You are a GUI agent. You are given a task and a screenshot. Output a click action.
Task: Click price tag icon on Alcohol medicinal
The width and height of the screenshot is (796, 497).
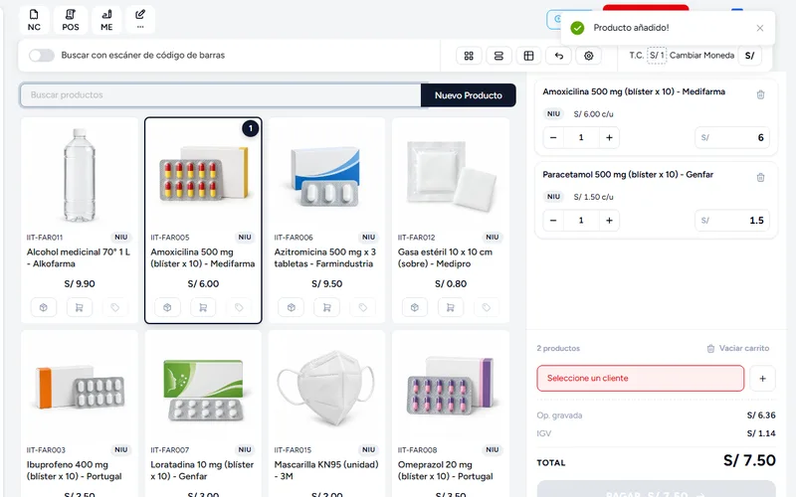pyautogui.click(x=115, y=307)
